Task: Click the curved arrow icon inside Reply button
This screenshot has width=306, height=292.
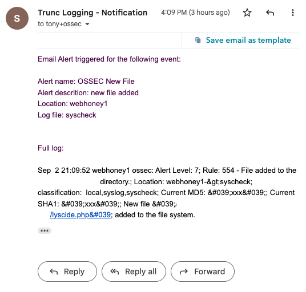Action: coord(54,271)
